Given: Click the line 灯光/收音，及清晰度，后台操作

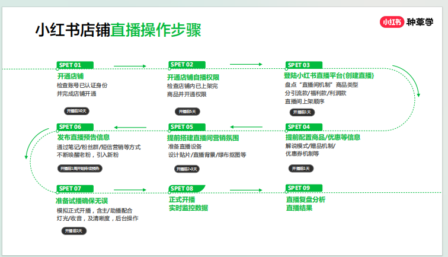Looking at the screenshot, I should (97, 218).
